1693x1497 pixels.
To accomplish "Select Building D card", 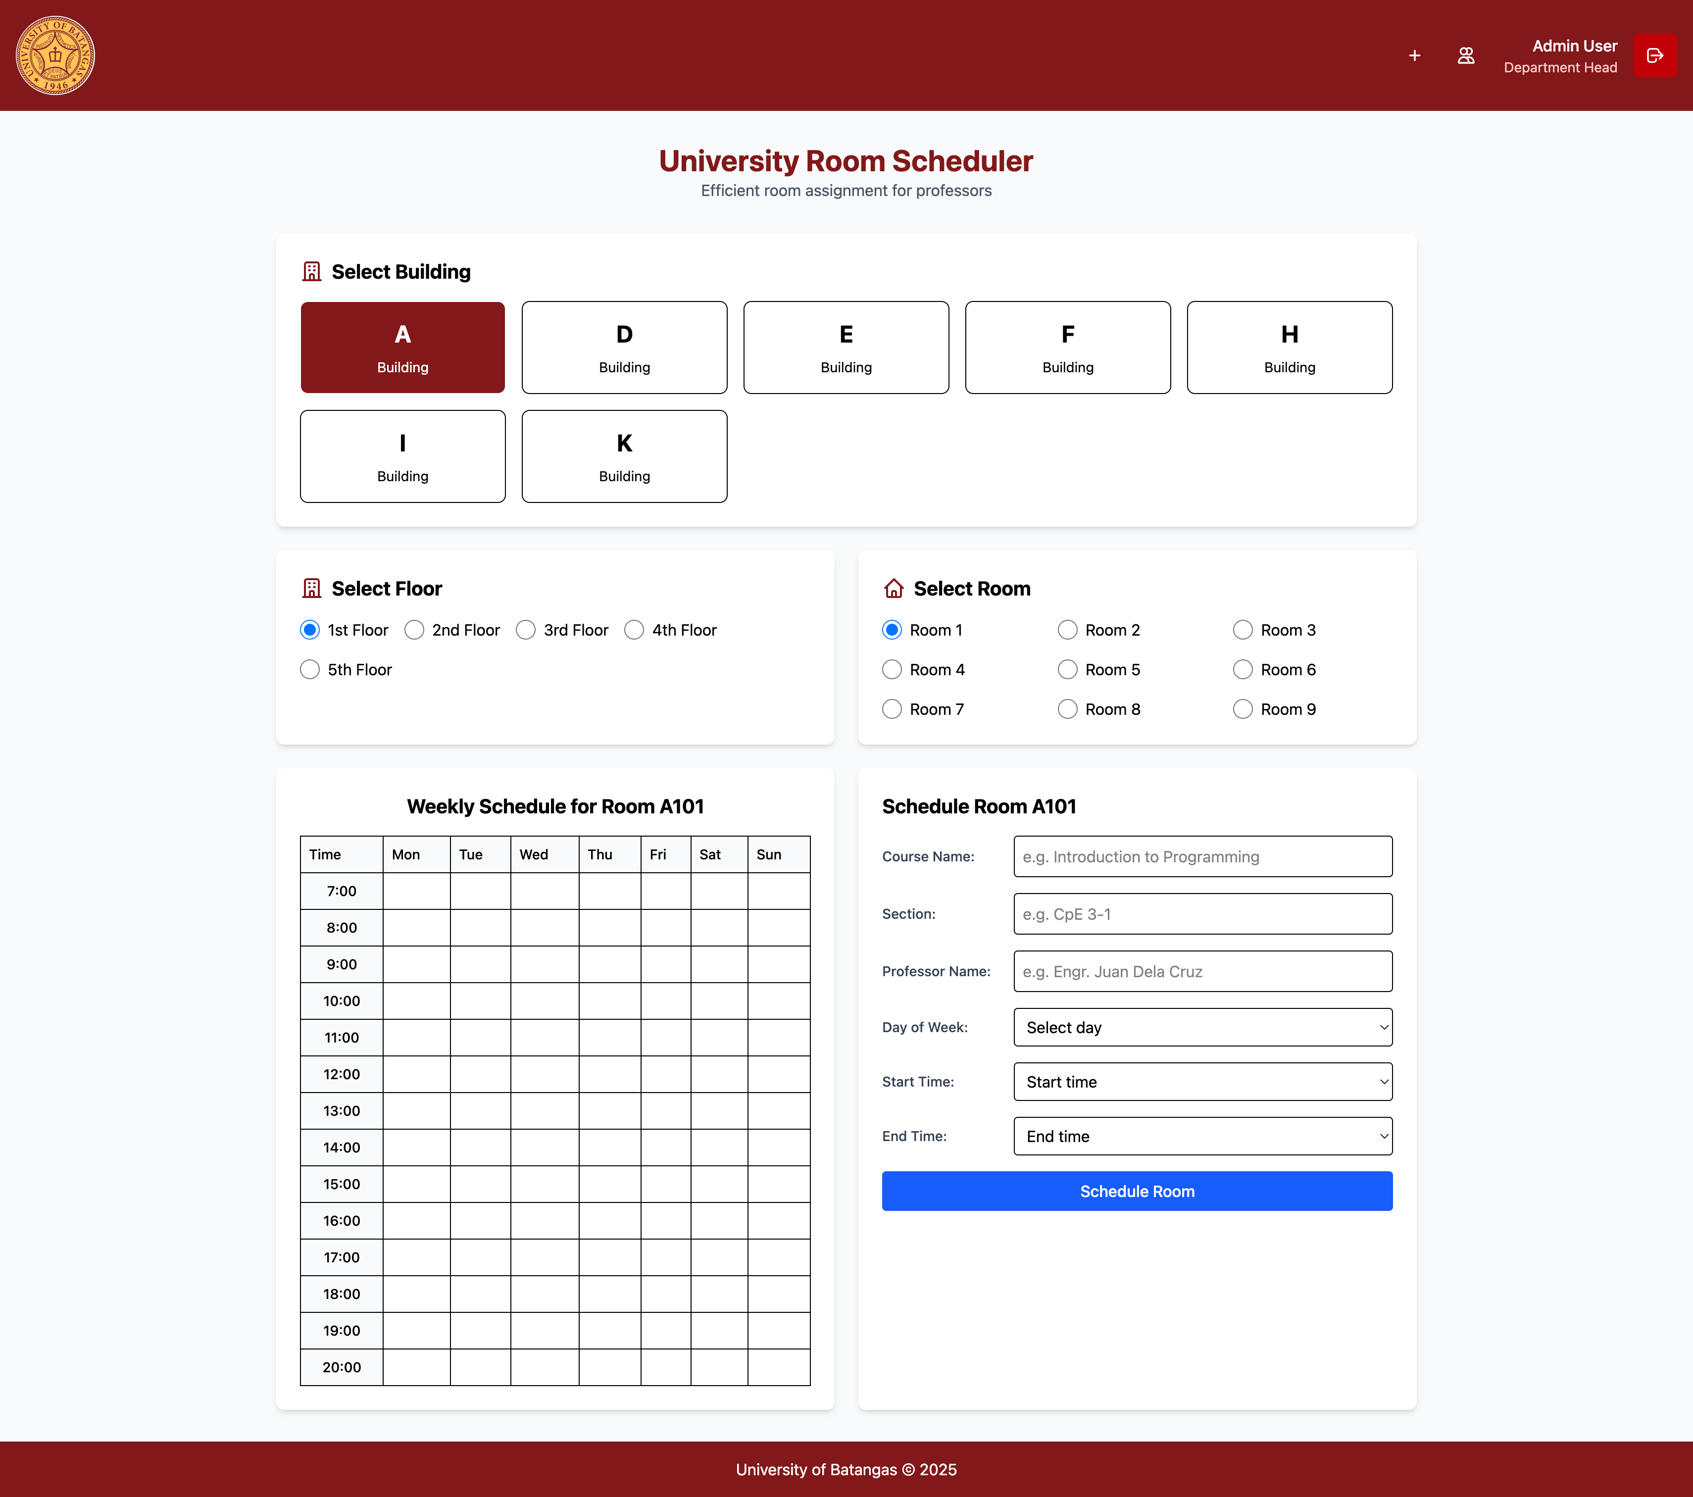I will click(624, 347).
